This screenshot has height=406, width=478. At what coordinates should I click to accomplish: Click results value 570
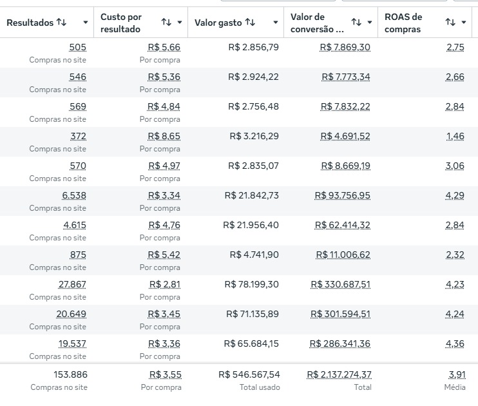pyautogui.click(x=78, y=166)
